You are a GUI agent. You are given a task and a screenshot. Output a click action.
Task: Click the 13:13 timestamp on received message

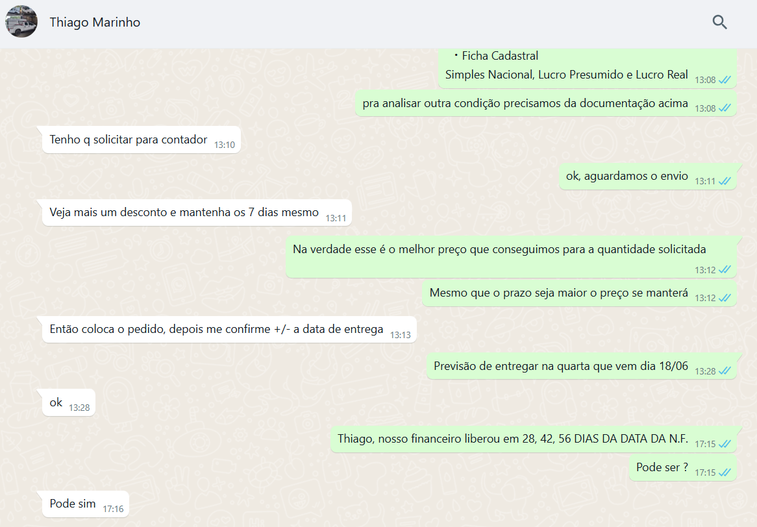[x=400, y=335]
